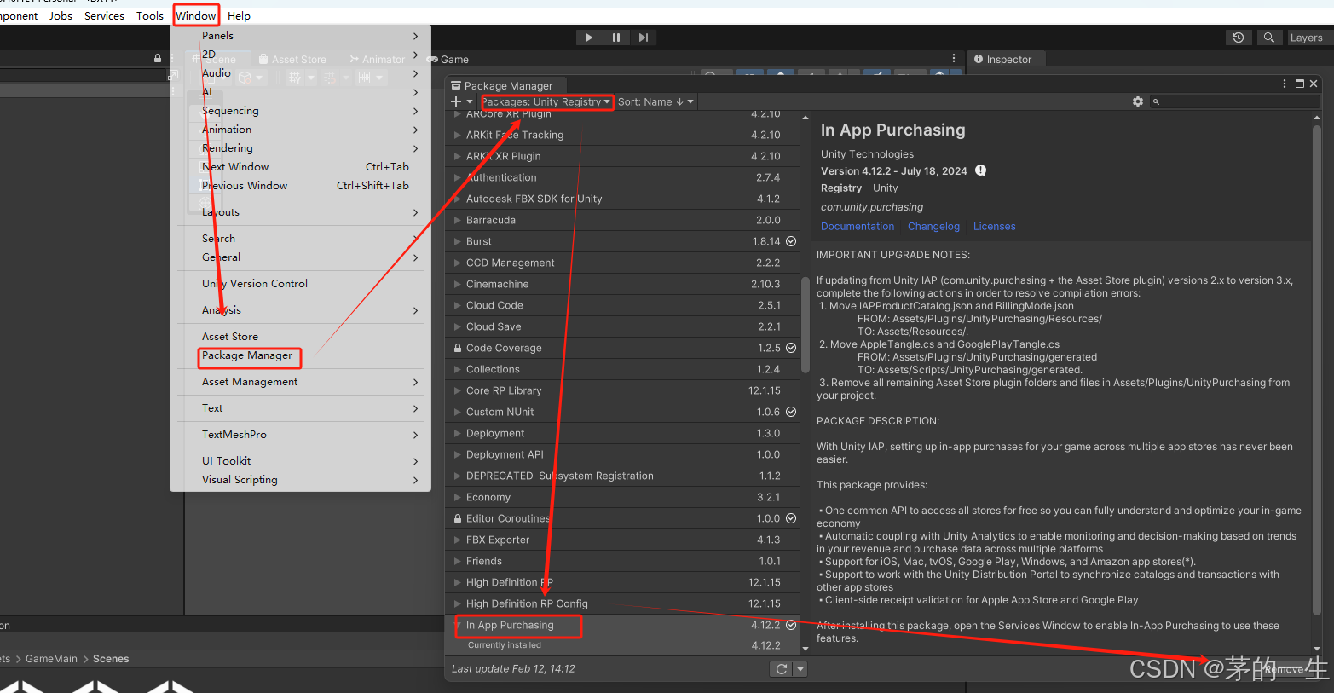
Task: Open the Jobs menu
Action: (x=61, y=15)
